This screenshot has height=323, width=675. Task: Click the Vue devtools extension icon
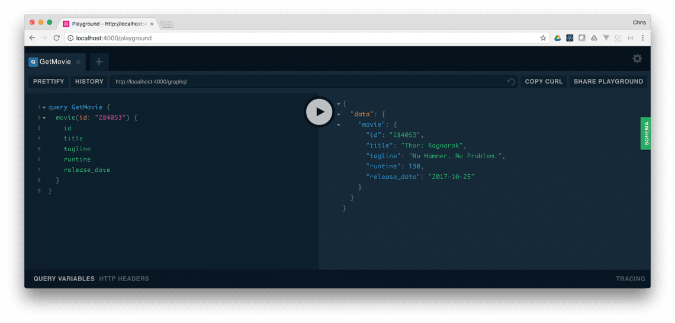(x=606, y=38)
